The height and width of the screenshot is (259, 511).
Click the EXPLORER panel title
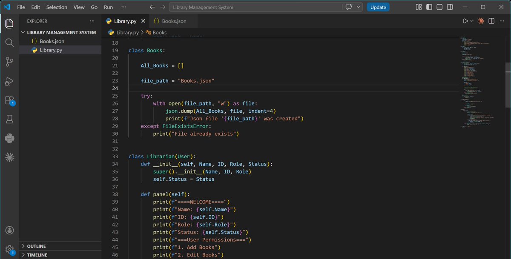click(37, 21)
